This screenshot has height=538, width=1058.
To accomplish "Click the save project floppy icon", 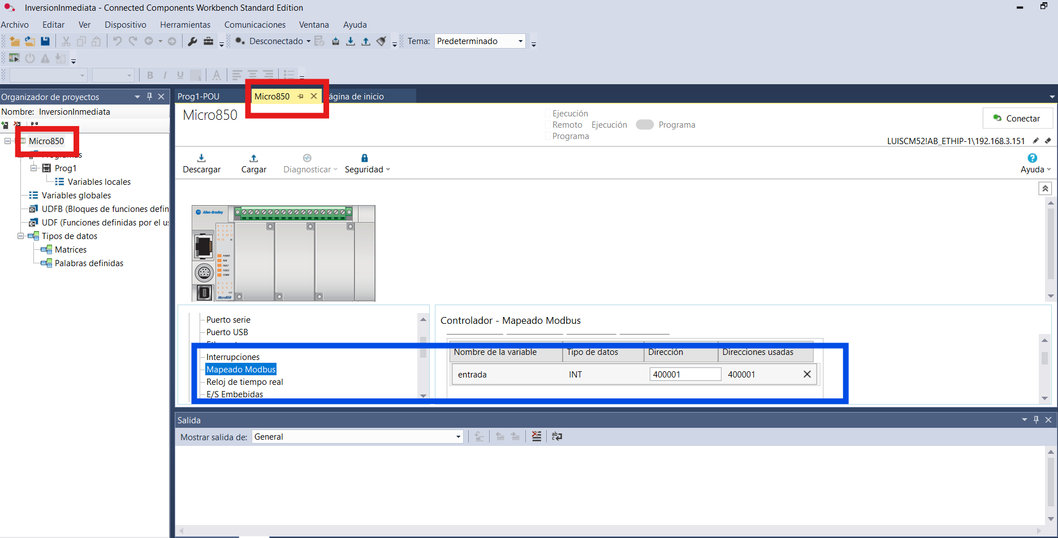I will pos(45,41).
